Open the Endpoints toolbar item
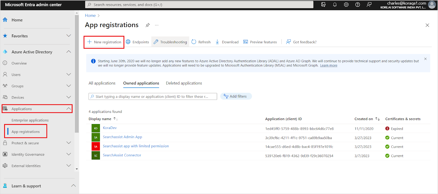 coord(137,42)
